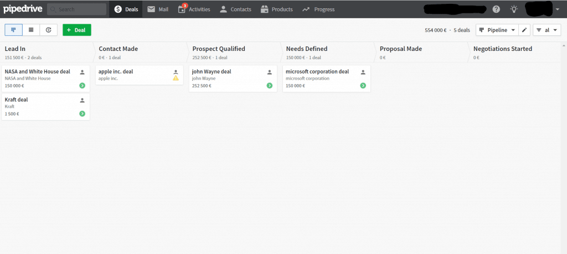Click the Progress trend icon in navbar
Image resolution: width=567 pixels, height=254 pixels.
click(306, 9)
